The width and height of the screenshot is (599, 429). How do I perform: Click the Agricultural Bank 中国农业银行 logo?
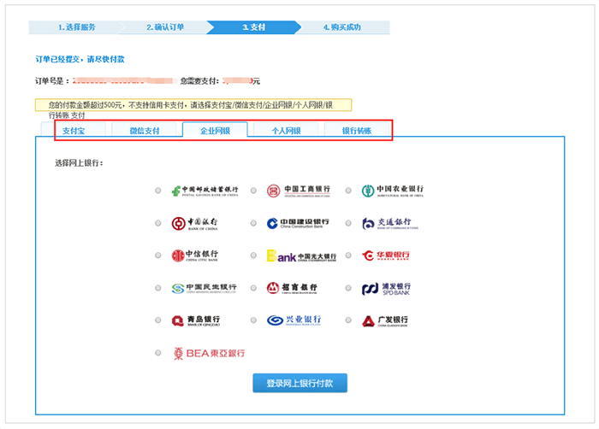[x=393, y=191]
